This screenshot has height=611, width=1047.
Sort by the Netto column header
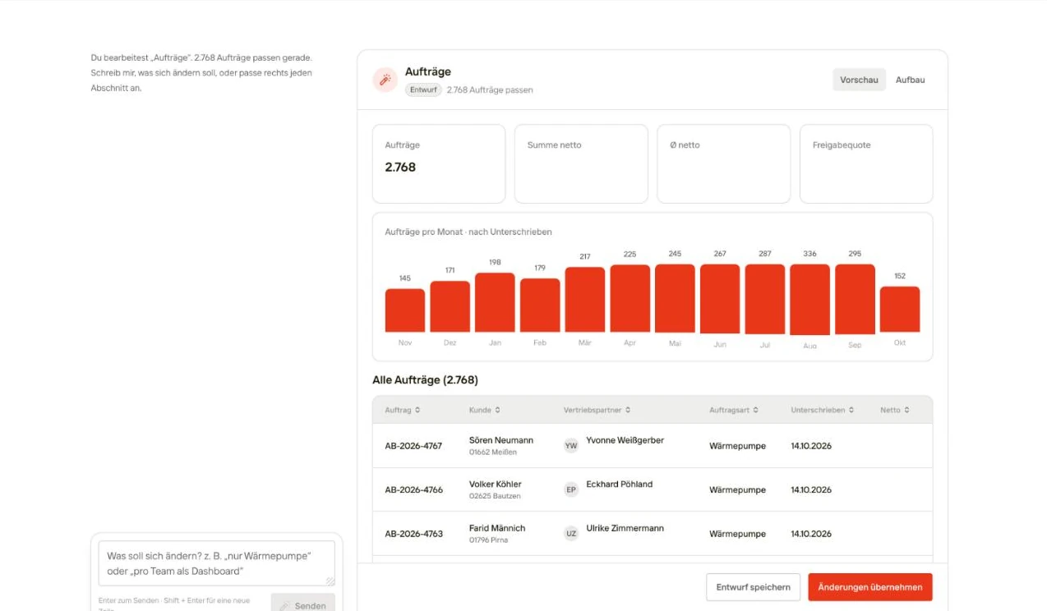(x=895, y=410)
